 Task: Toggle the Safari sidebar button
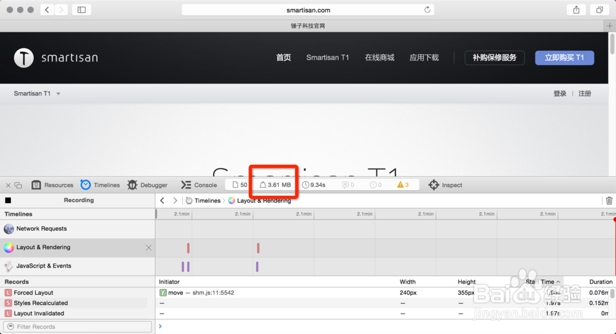81,10
